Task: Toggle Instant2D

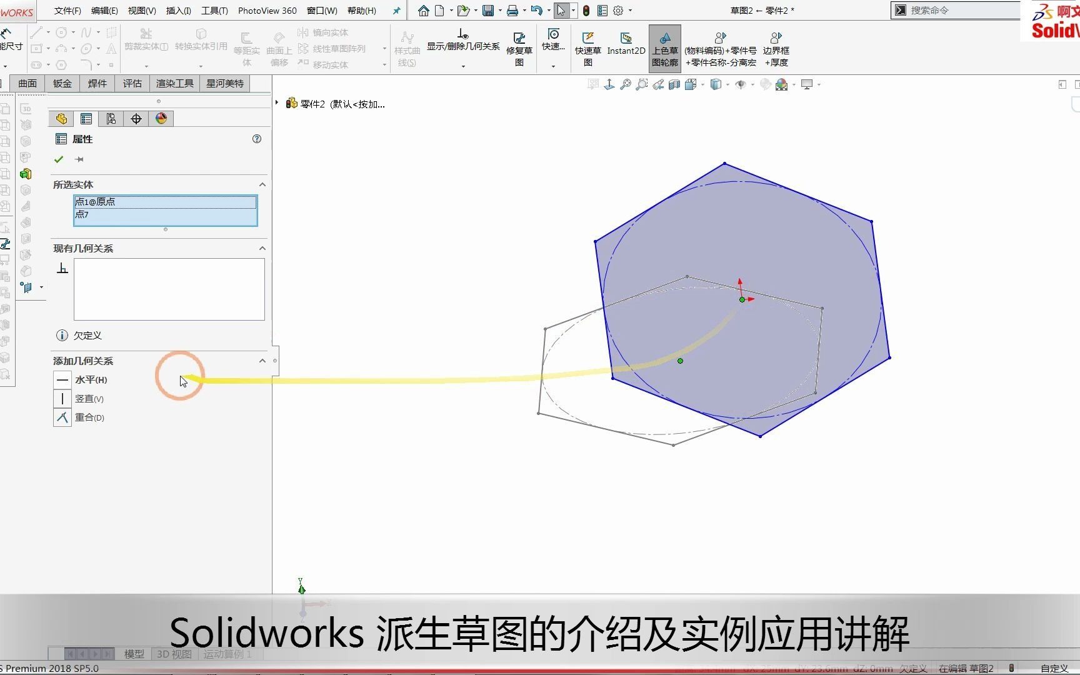Action: click(626, 44)
